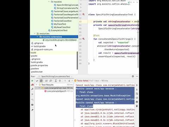Viewport: 169px width, 127px height.
Task: Select the mockito-extensions folder
Action: pos(54,37)
